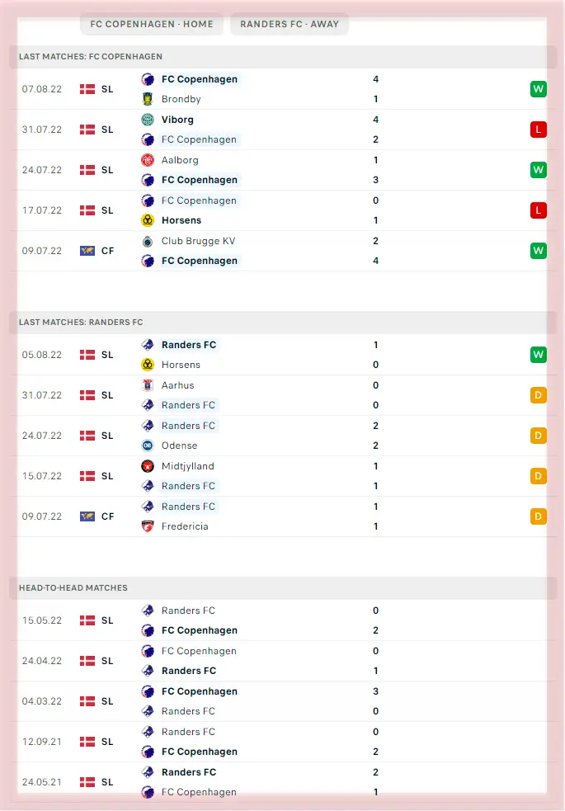Open the Brondby team name link
565x811 pixels.
181,99
